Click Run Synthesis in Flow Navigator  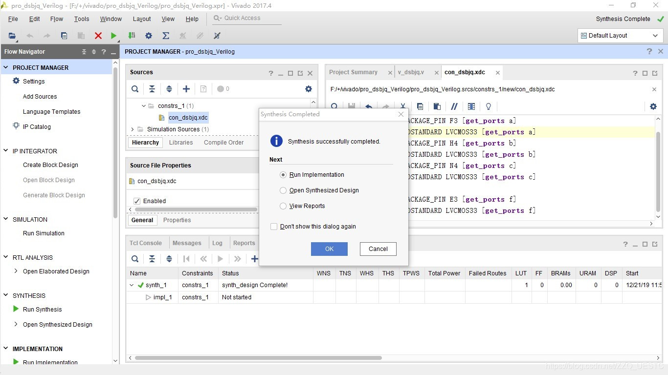tap(42, 309)
